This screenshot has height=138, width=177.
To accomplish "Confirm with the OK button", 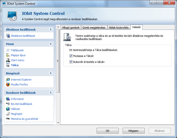I will tap(108, 131).
